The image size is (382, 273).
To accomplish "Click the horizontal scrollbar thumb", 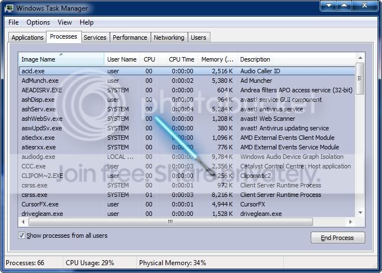I will click(x=171, y=222).
